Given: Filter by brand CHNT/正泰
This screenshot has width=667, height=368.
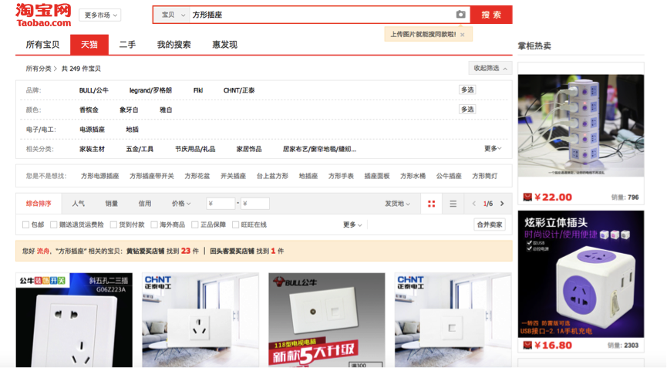Looking at the screenshot, I should coord(238,90).
